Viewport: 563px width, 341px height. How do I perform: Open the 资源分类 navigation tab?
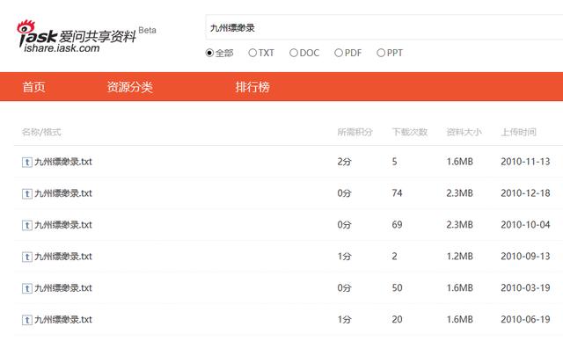click(130, 87)
